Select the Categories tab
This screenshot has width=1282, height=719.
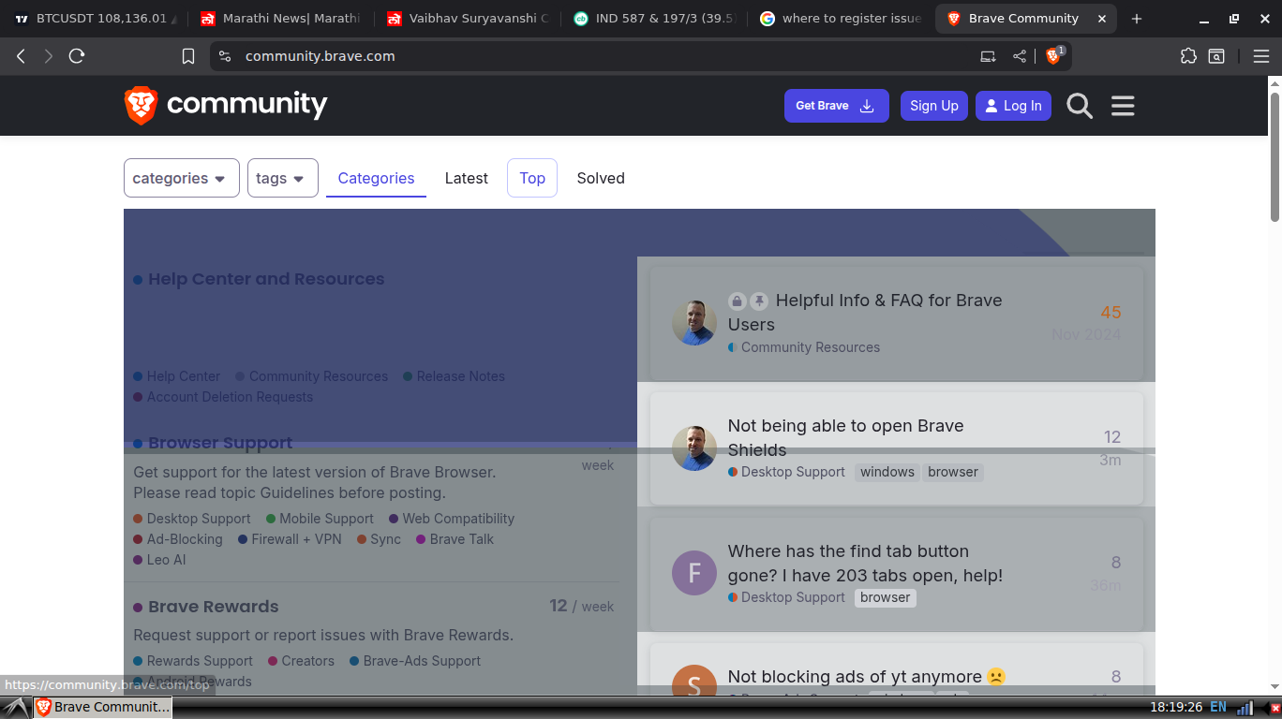pyautogui.click(x=376, y=178)
